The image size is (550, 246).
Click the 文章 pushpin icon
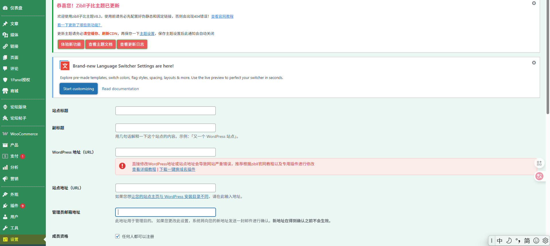[5, 24]
